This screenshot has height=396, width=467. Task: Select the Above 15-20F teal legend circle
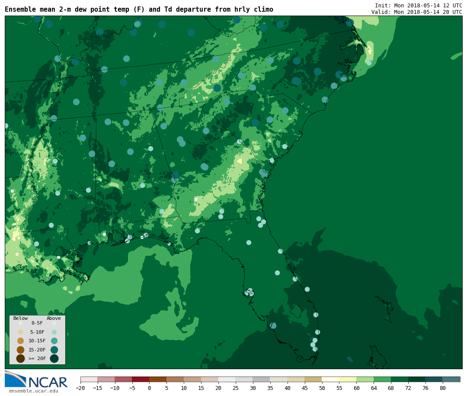click(54, 350)
